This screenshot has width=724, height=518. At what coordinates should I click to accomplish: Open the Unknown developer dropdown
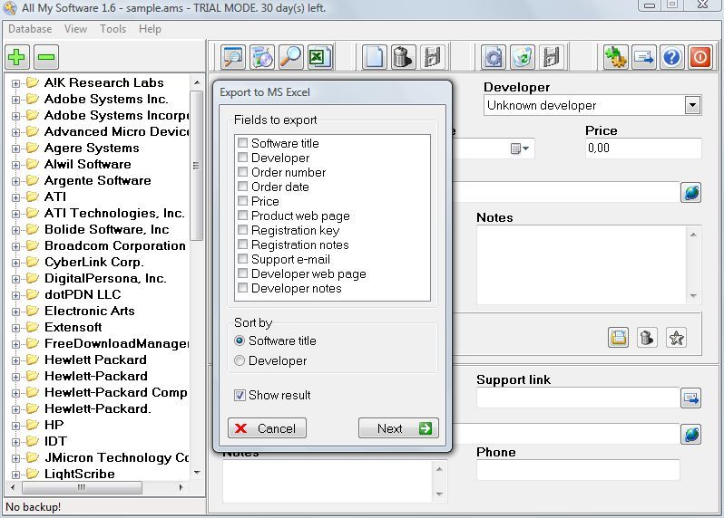click(692, 105)
